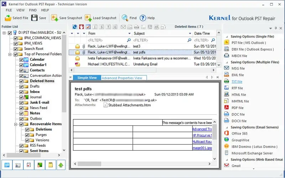Open contacts view from bottom contact card icon
The width and height of the screenshot is (285, 178).
pyautogui.click(x=17, y=165)
